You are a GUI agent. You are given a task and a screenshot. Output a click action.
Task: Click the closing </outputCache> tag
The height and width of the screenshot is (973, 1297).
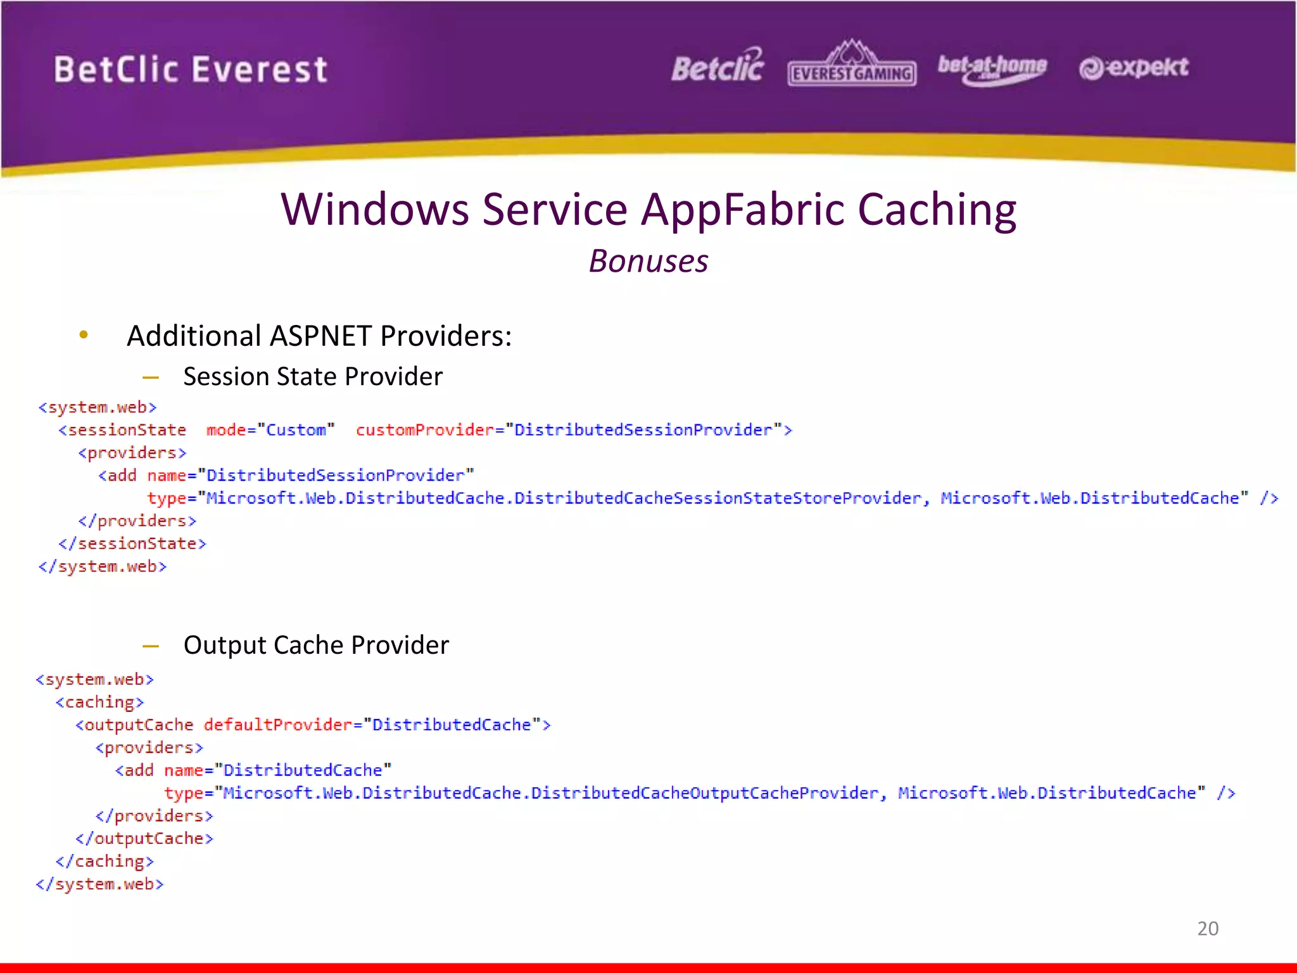(144, 839)
